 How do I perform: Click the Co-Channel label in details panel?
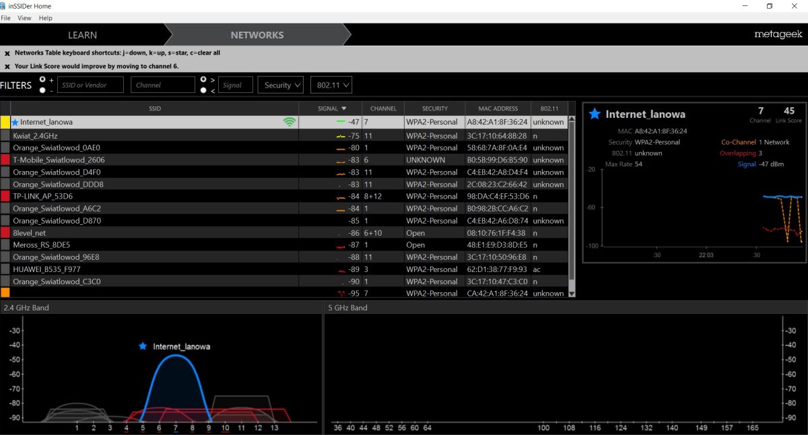[x=738, y=142]
